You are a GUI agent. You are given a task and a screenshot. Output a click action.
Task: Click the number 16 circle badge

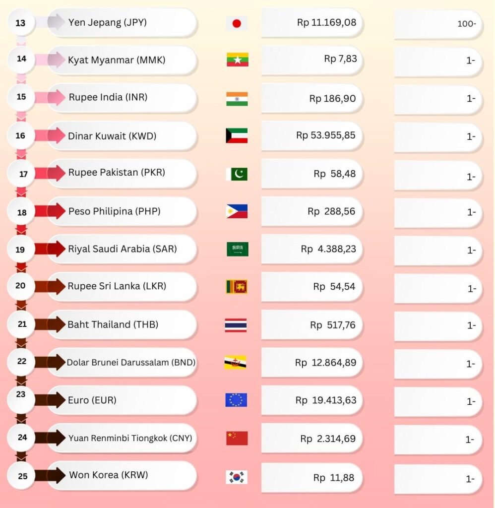[x=21, y=135]
